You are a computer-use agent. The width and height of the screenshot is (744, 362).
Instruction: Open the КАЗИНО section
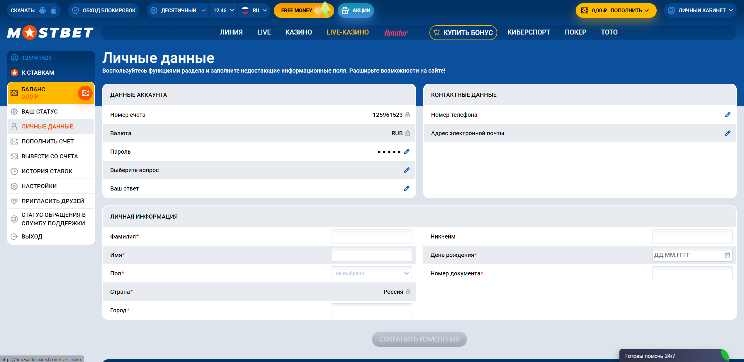[x=298, y=32]
